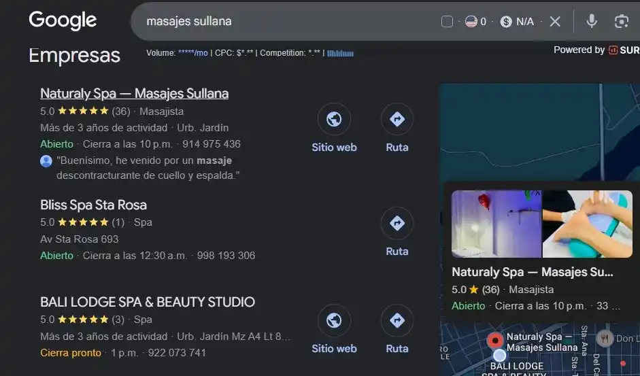Open search by image via the camera icon
The width and height of the screenshot is (640, 376).
click(621, 21)
